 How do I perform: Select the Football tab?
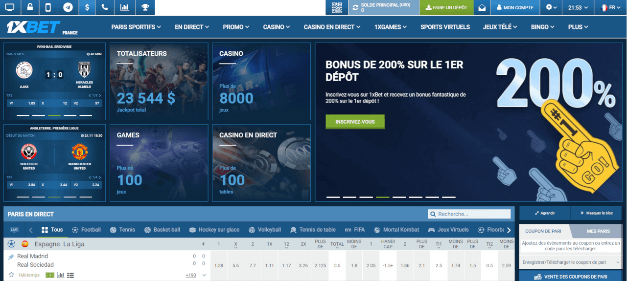(86, 230)
